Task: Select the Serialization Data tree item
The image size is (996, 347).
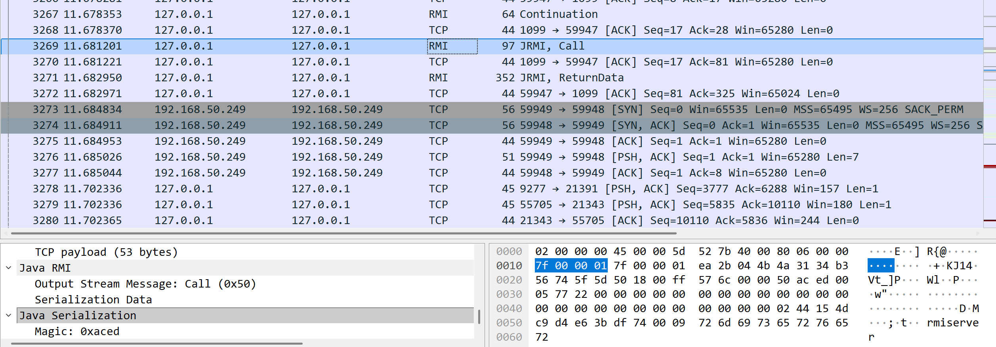Action: pyautogui.click(x=93, y=300)
